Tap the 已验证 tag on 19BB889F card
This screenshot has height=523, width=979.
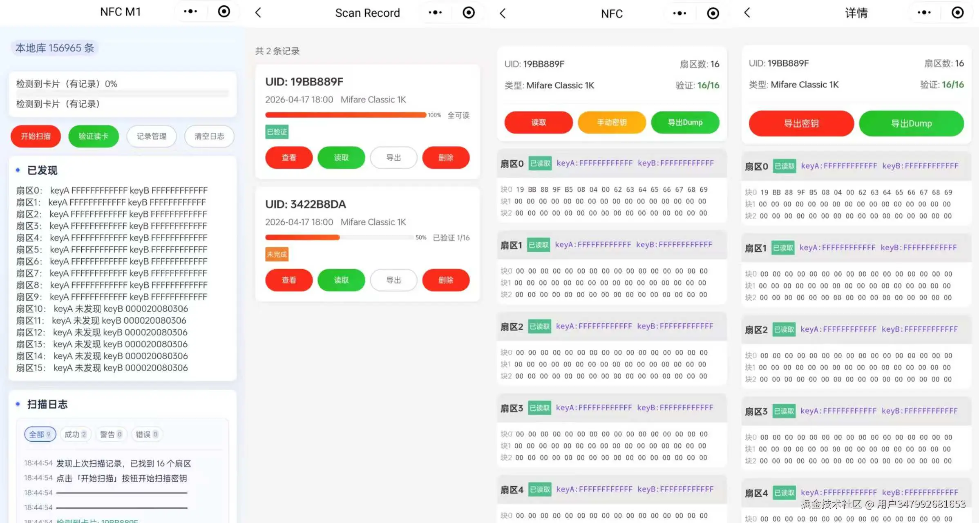point(277,132)
